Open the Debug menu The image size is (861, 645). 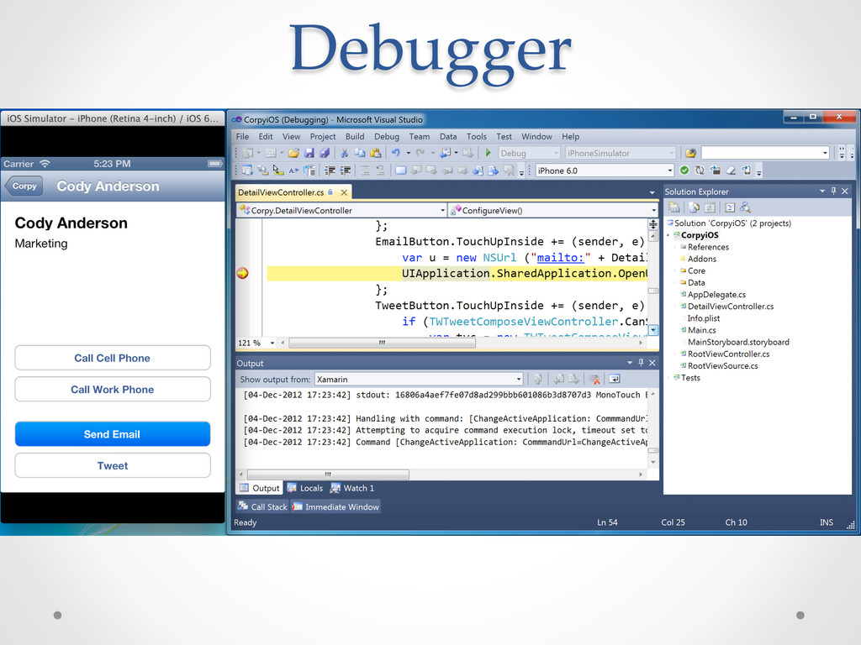(387, 137)
